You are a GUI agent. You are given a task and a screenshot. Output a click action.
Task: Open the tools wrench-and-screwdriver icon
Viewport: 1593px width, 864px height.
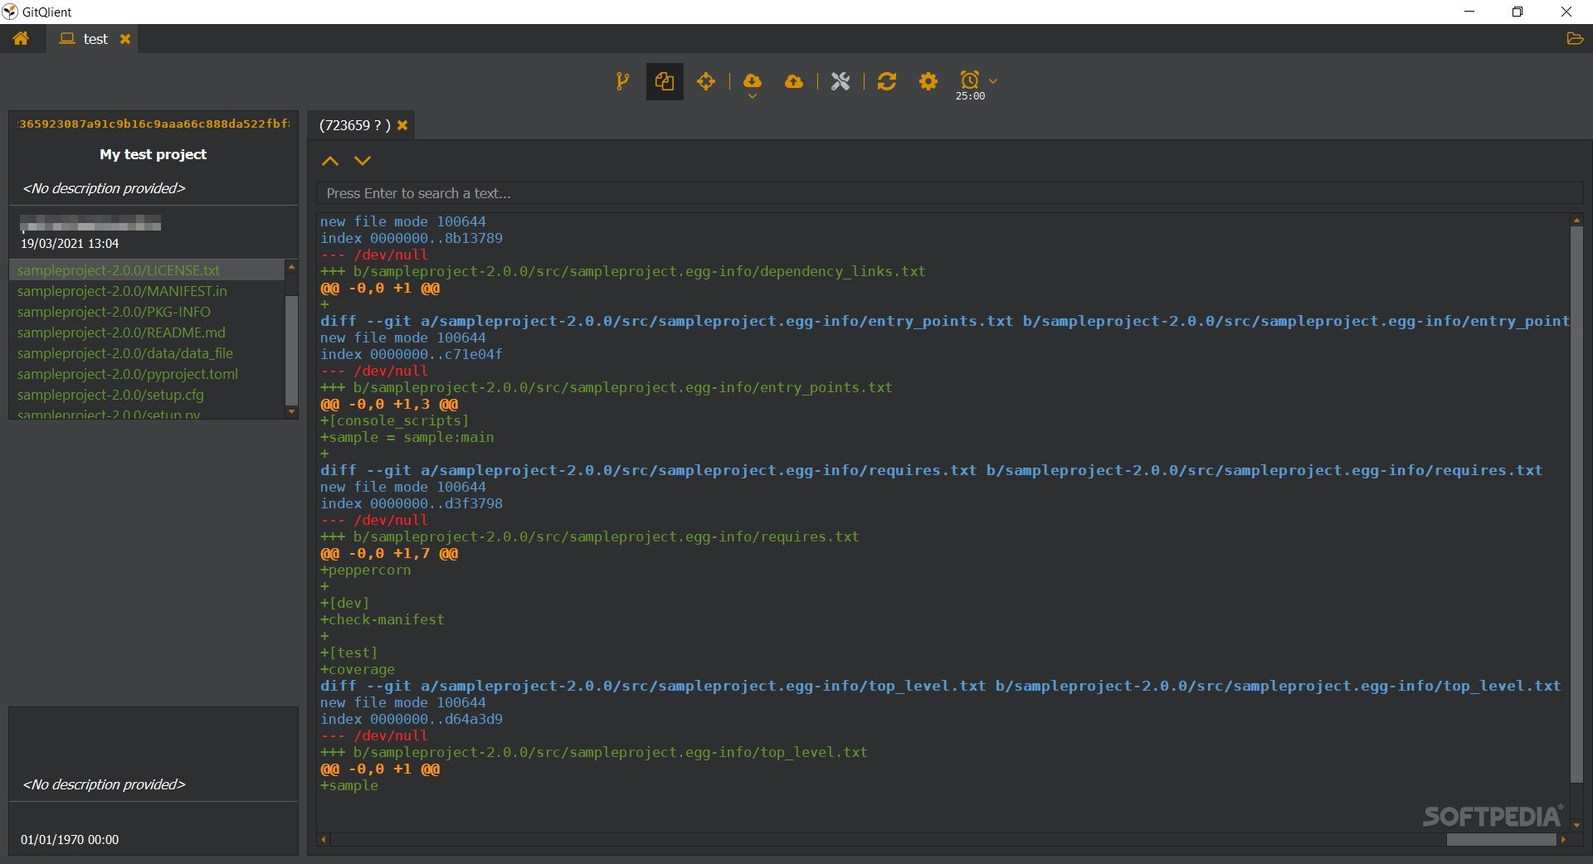point(840,81)
